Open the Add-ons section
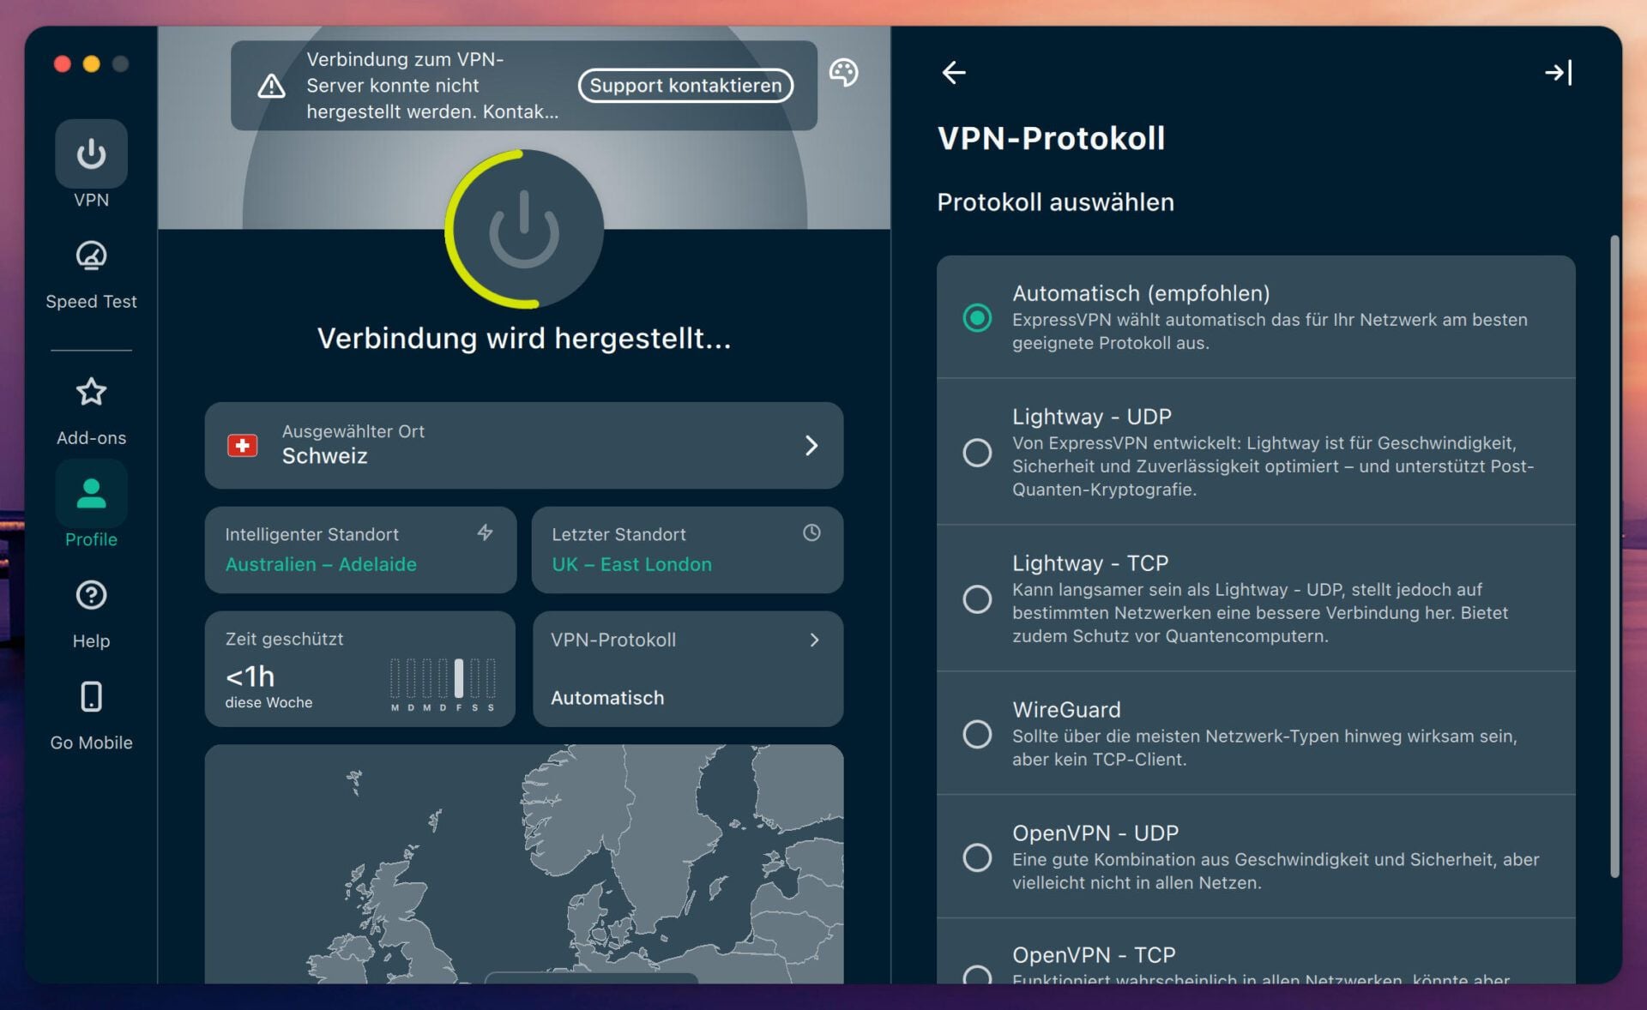Screen dimensions: 1647x1010 90,393
